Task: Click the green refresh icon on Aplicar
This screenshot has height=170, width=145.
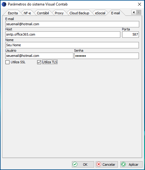Action: (x=123, y=164)
